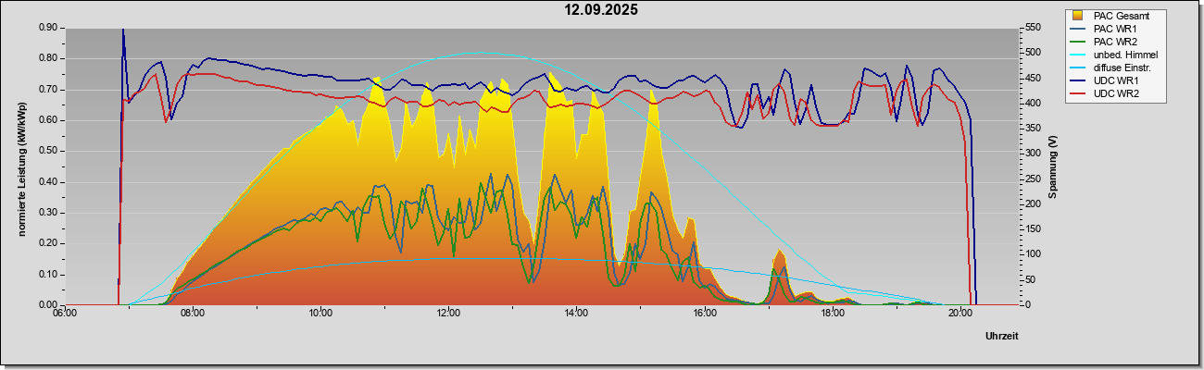This screenshot has width=1204, height=370.
Task: Click the diffuse Einstr. legend entry
Action: click(1113, 68)
